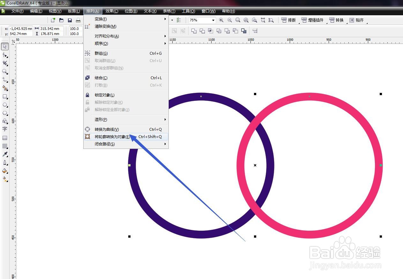Expand the 造形(P) submenu
Screen dimensions: 403x279
pos(126,120)
